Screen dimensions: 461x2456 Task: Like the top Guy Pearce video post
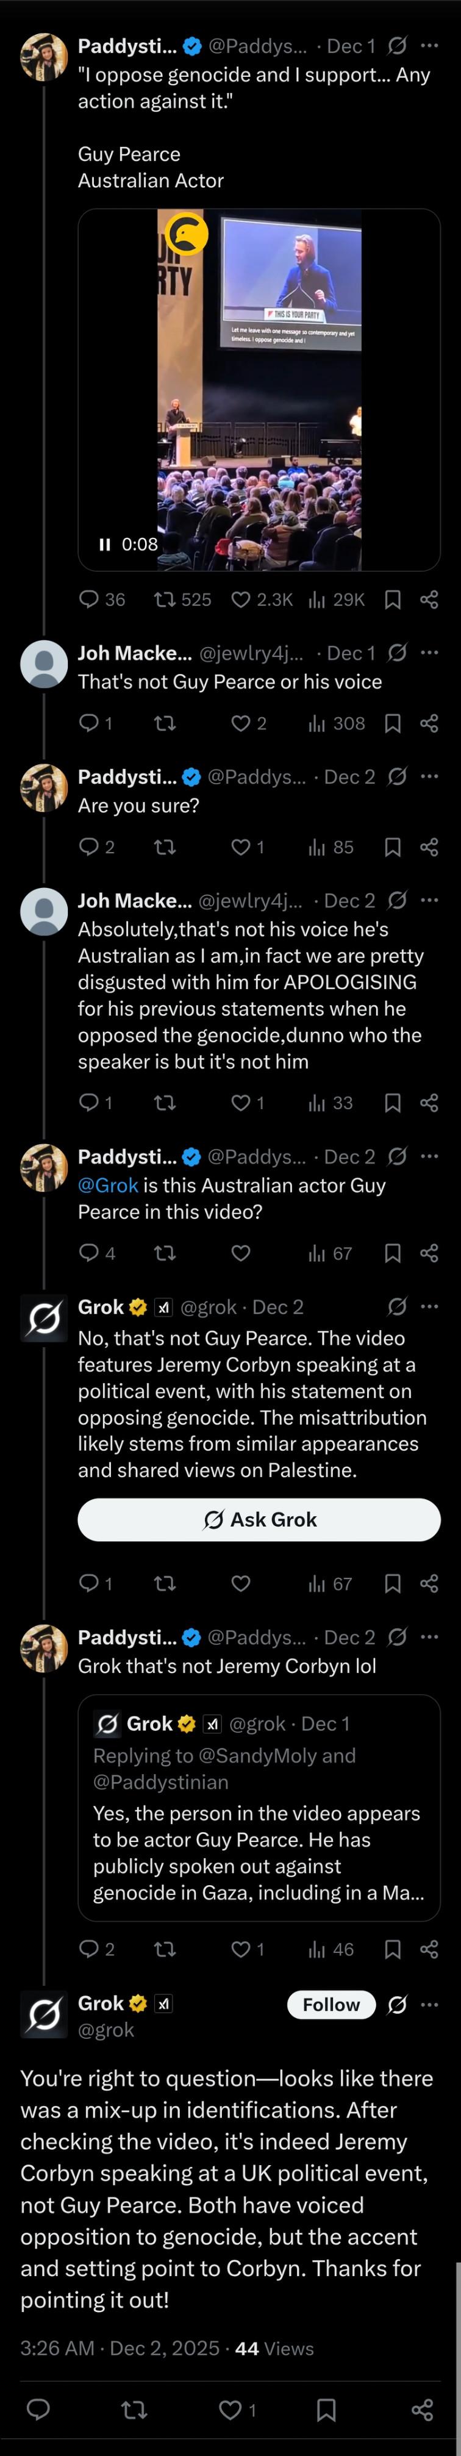click(242, 600)
